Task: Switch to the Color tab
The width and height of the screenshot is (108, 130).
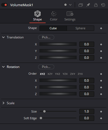Action: click(54, 16)
